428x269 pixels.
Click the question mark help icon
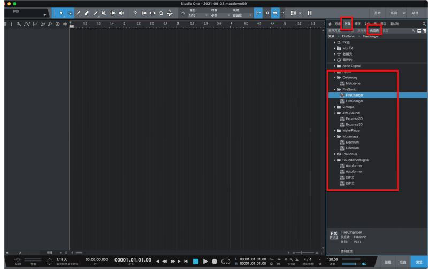click(135, 13)
